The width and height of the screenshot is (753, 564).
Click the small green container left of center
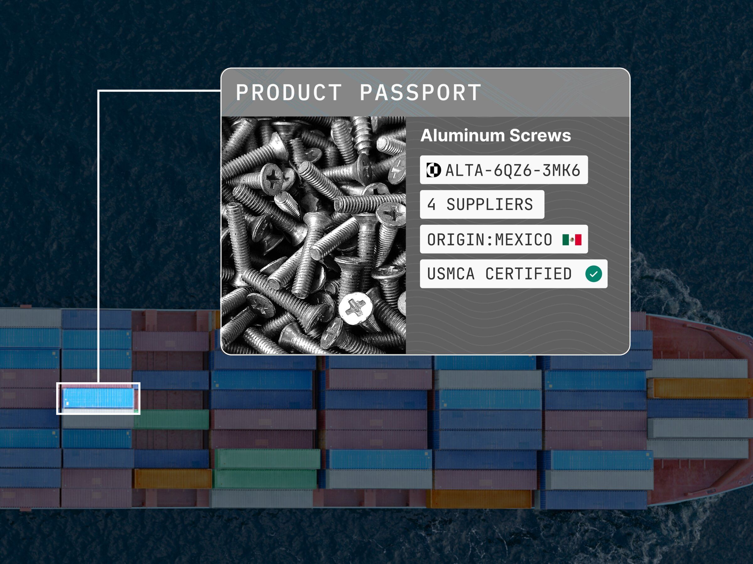[x=171, y=419]
